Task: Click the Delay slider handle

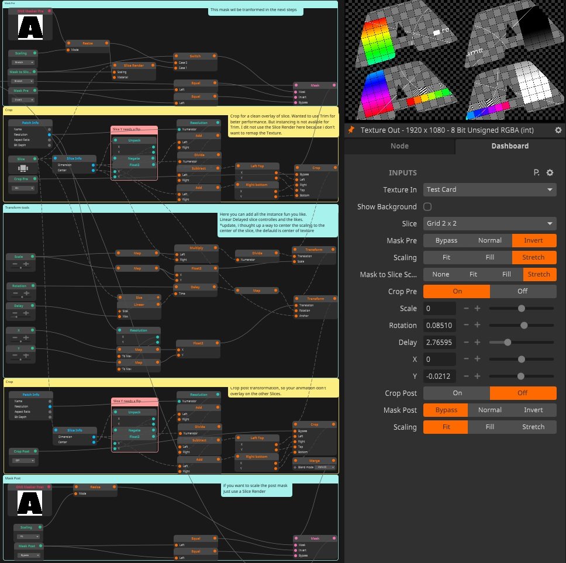Action: pos(508,342)
